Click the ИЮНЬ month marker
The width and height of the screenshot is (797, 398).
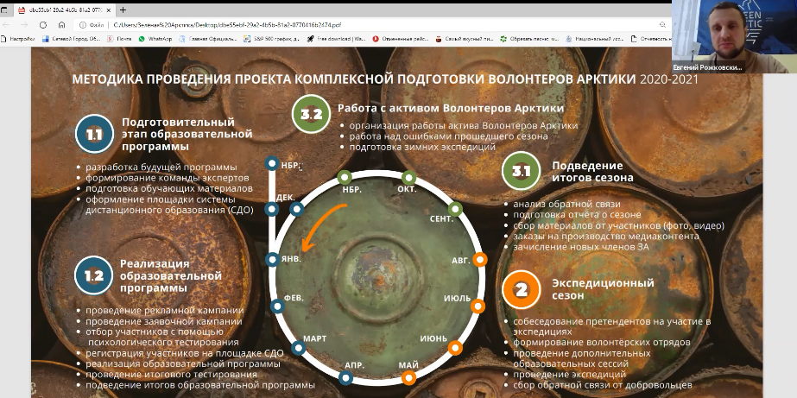click(x=455, y=348)
